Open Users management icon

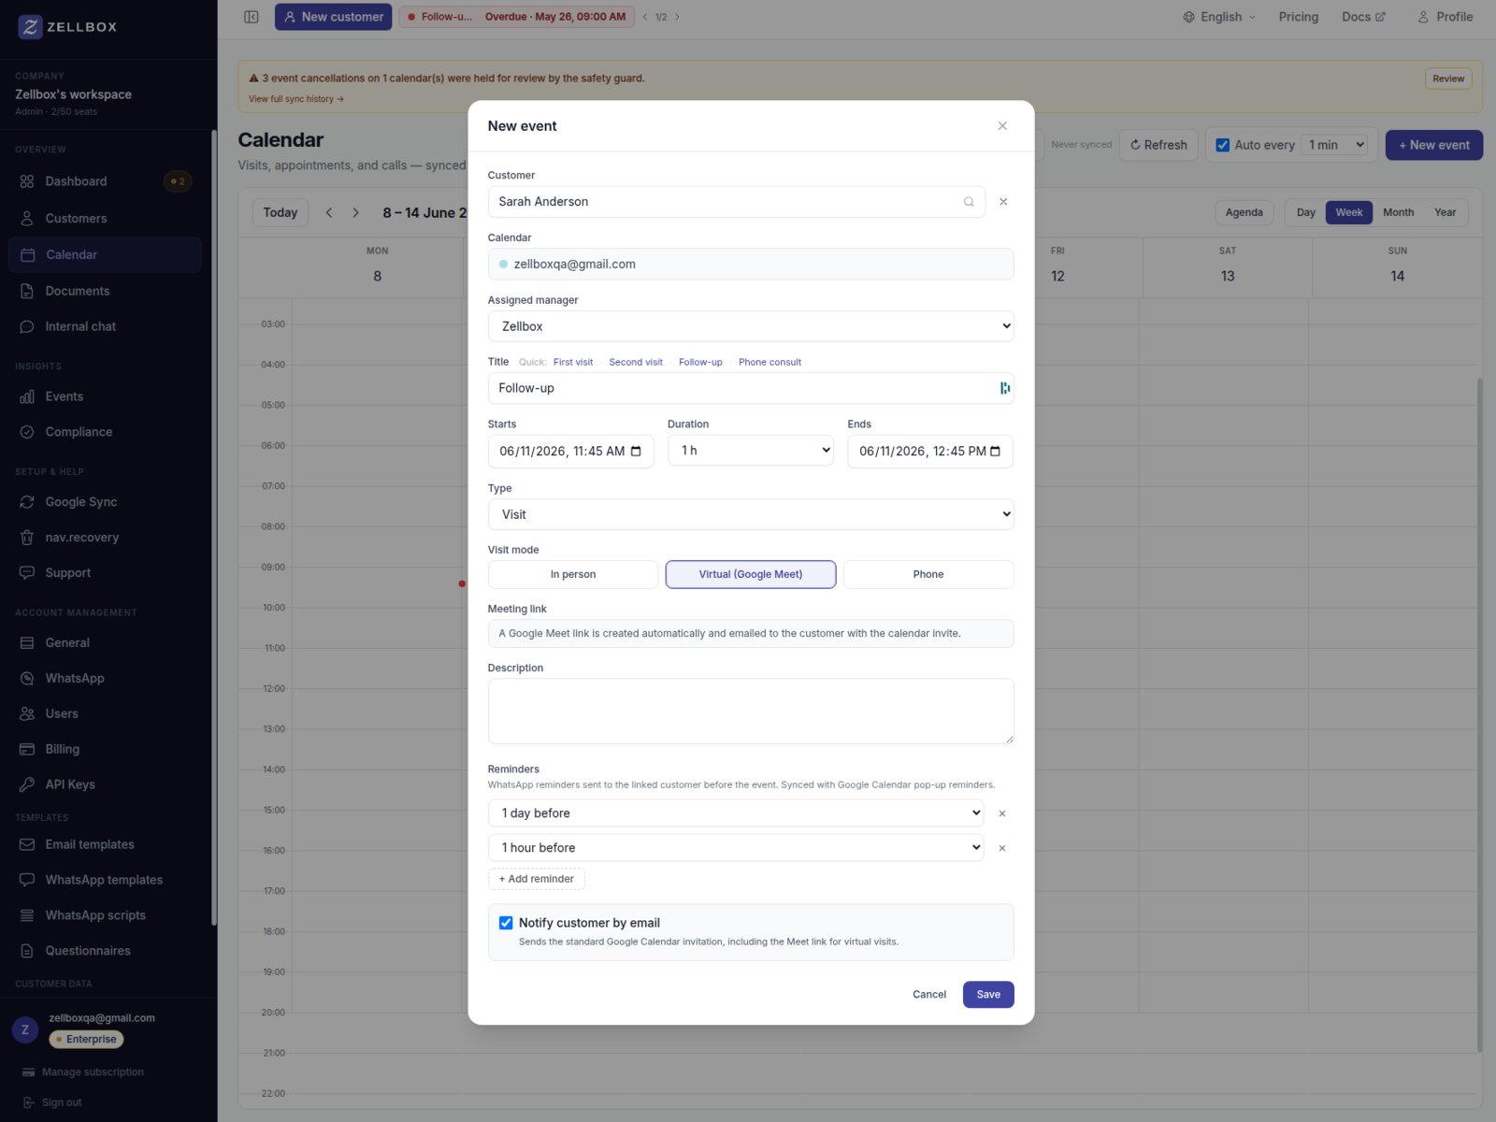click(27, 713)
